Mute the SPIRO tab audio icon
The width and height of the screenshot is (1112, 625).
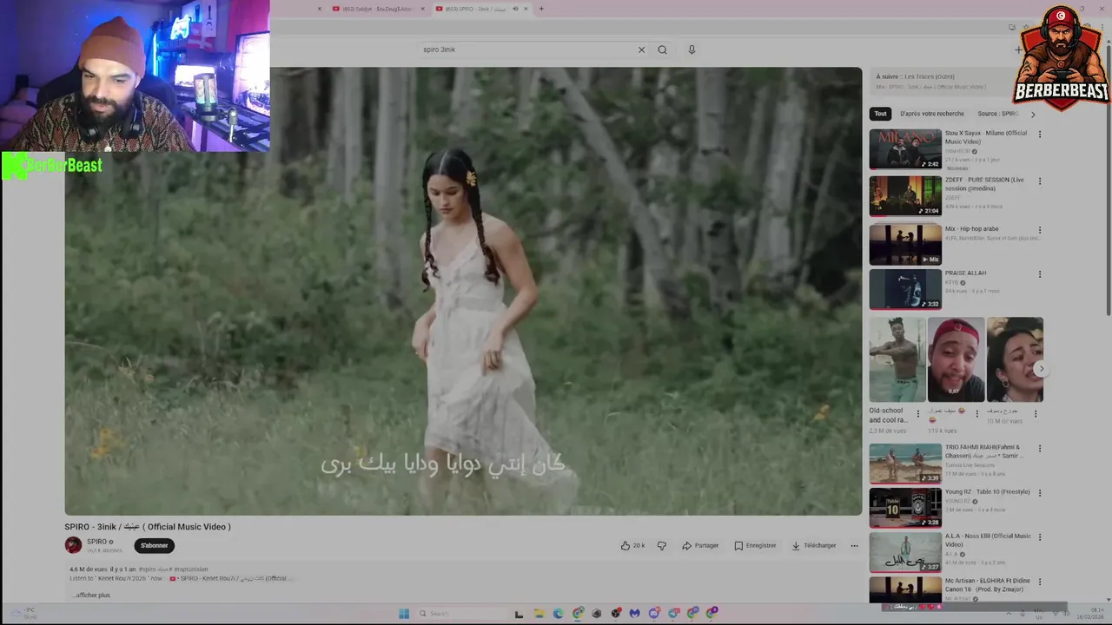click(x=515, y=9)
